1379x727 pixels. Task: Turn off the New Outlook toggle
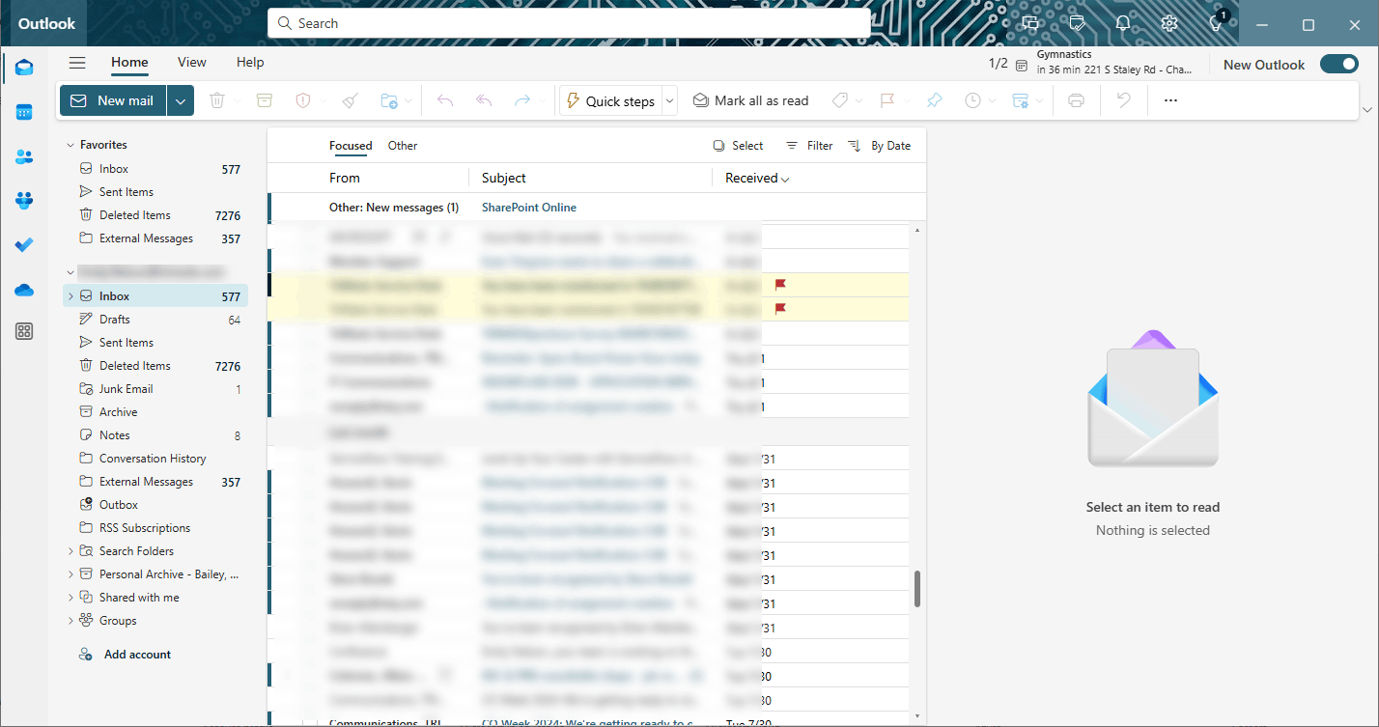coord(1339,65)
